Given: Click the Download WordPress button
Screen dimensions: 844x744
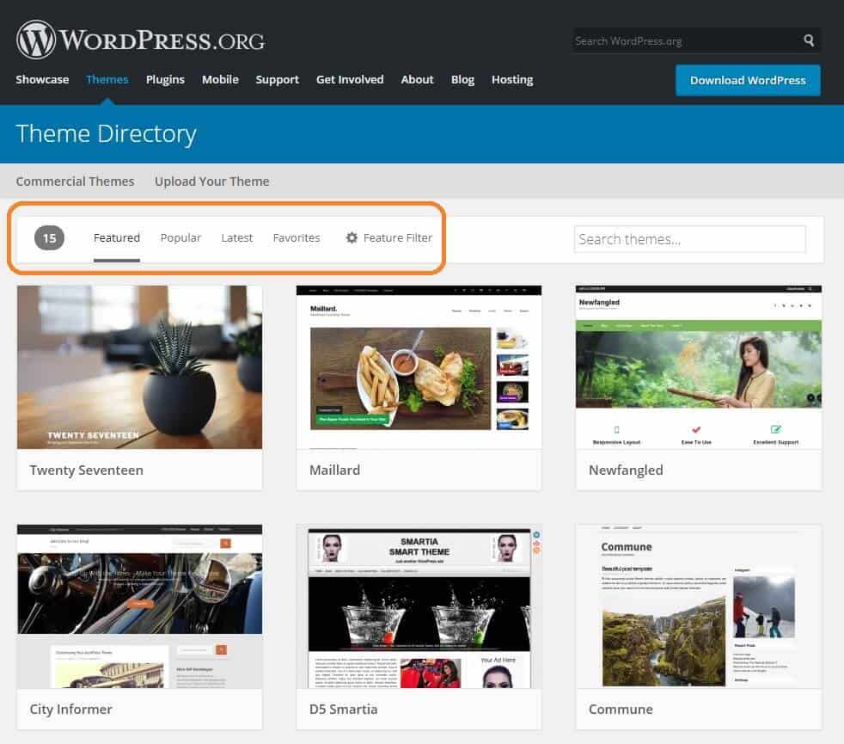Looking at the screenshot, I should pyautogui.click(x=748, y=80).
